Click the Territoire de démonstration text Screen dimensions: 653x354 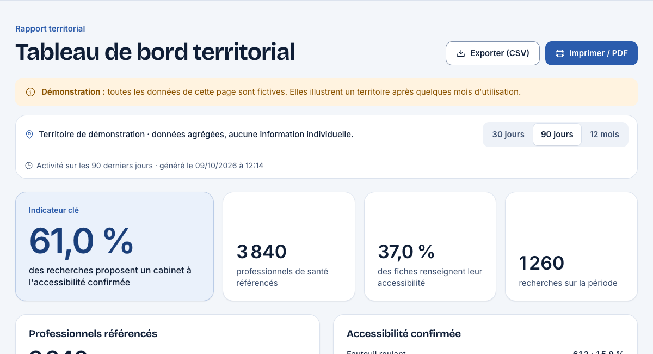(x=91, y=135)
